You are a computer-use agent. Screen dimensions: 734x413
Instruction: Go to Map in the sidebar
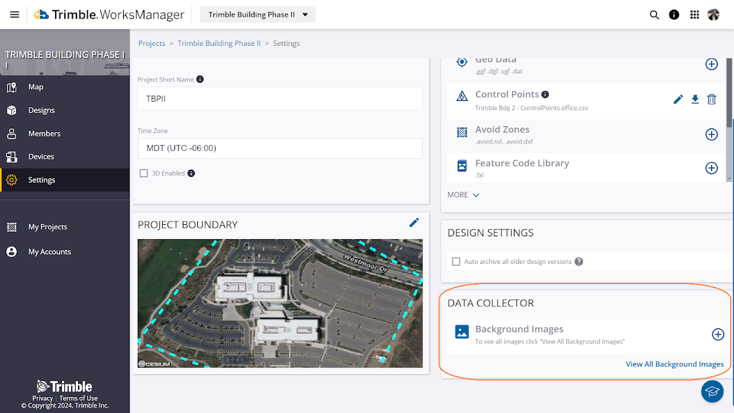click(x=65, y=87)
